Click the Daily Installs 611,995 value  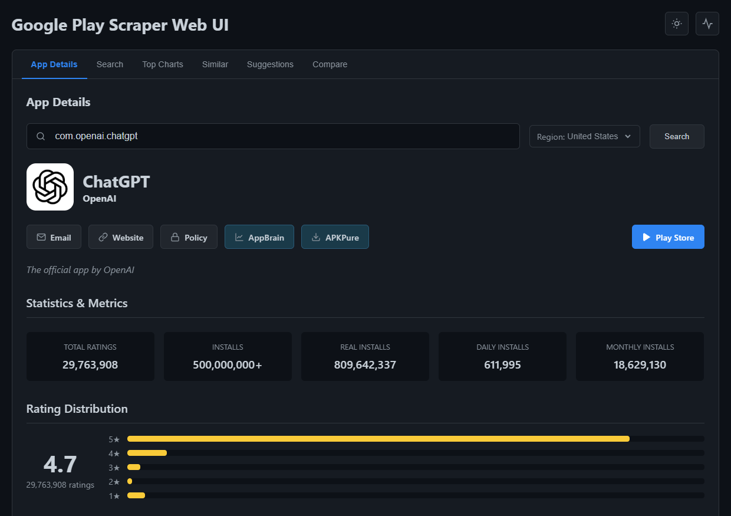coord(502,365)
